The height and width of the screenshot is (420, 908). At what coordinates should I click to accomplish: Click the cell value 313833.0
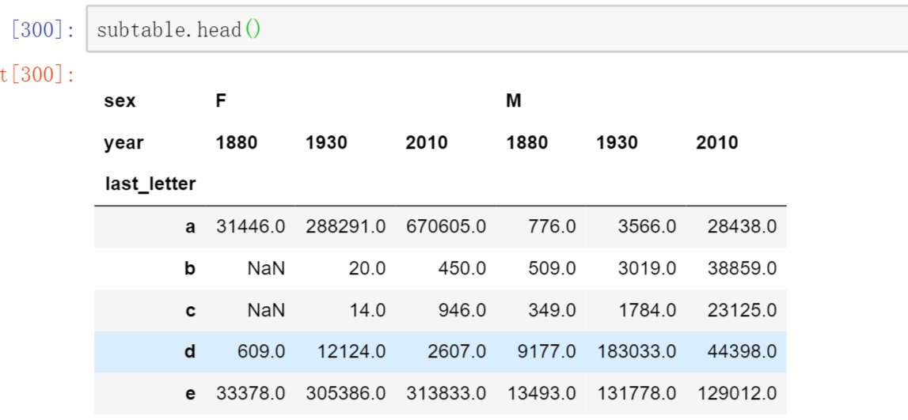[x=446, y=394]
